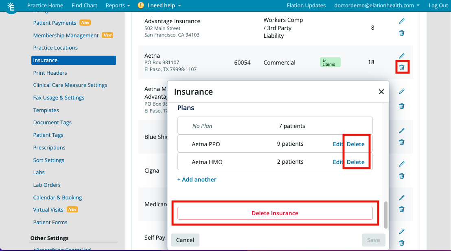This screenshot has width=451, height=251.
Task: Delete the Aetna HMO plan
Action: (356, 162)
